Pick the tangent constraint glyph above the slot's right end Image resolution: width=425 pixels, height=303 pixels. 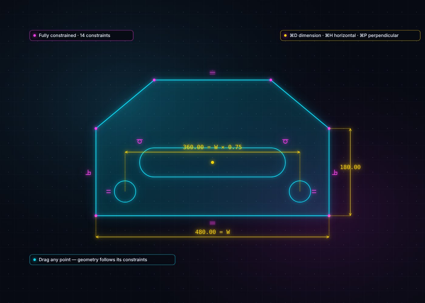click(x=285, y=142)
